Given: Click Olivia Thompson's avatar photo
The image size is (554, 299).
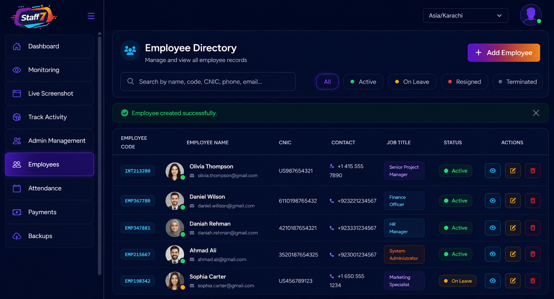Looking at the screenshot, I should pyautogui.click(x=175, y=171).
